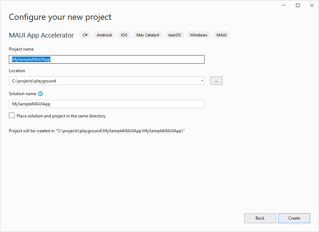Close the Configure your new project dialog
This screenshot has height=232, width=319.
point(312,5)
